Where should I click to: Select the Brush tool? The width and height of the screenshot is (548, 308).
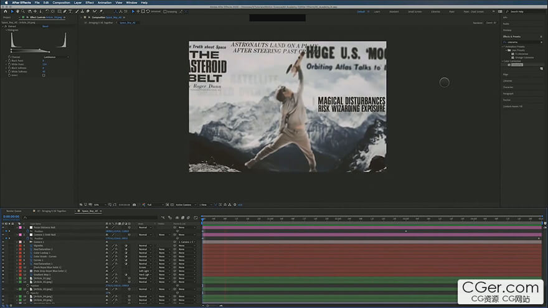coord(77,12)
